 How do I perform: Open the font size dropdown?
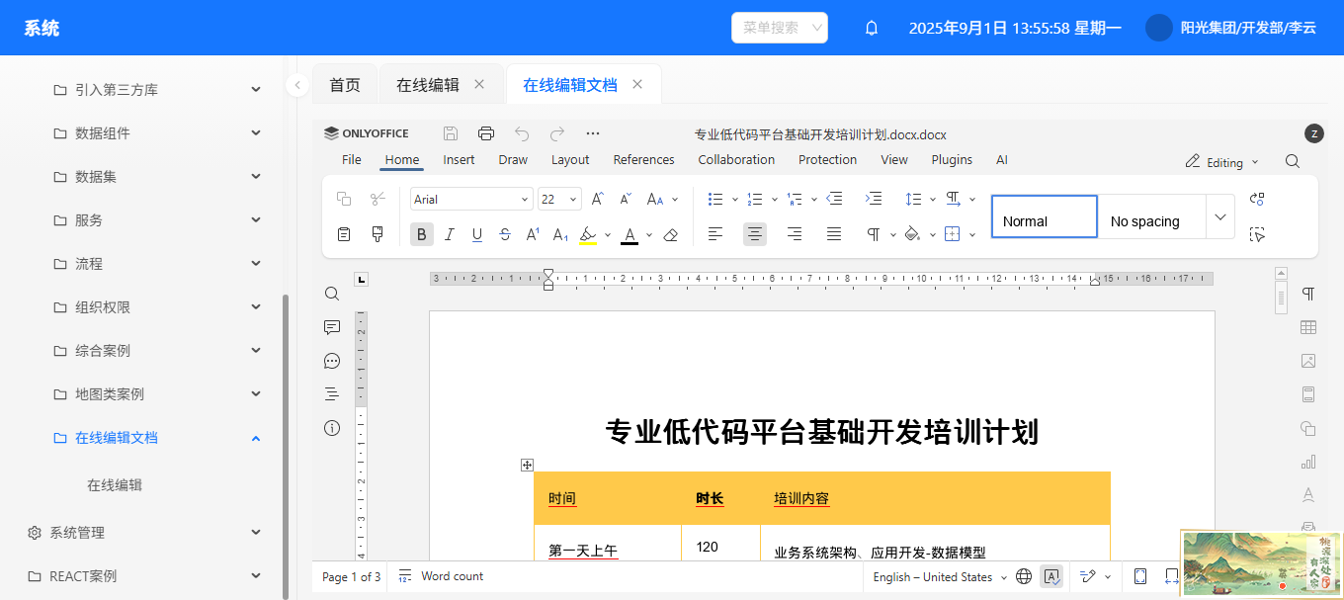pyautogui.click(x=574, y=200)
